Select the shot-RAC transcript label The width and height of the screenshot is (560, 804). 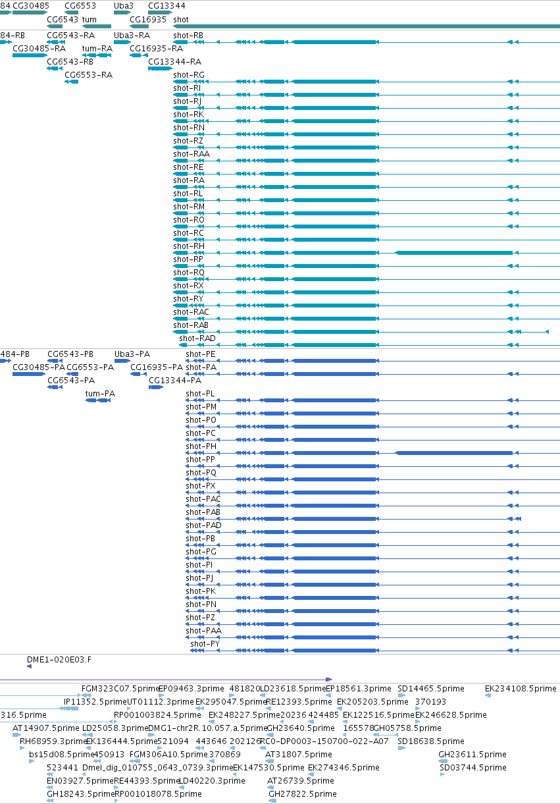191,312
